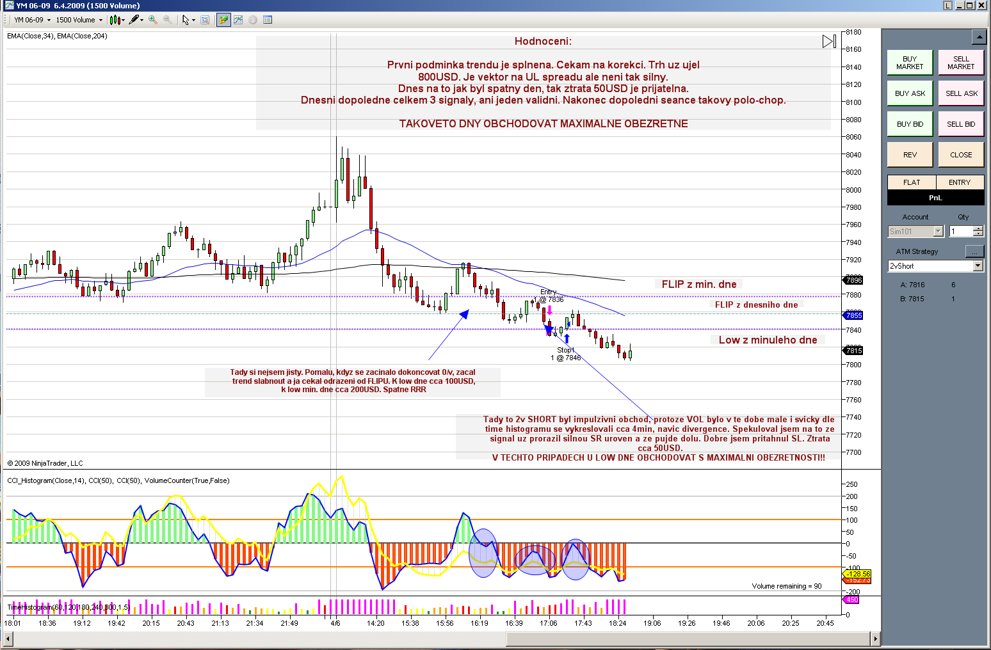The width and height of the screenshot is (991, 650).
Task: Click the 4/6 date label on time axis
Action: pyautogui.click(x=335, y=623)
